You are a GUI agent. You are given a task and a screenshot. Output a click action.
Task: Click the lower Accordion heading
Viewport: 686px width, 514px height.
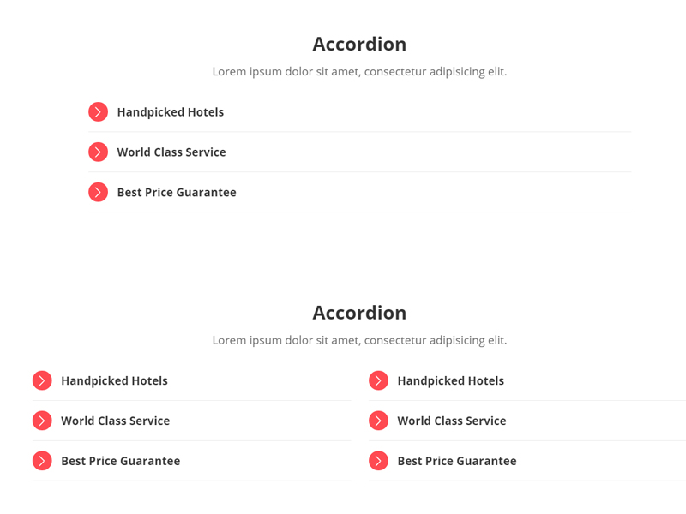coord(359,313)
